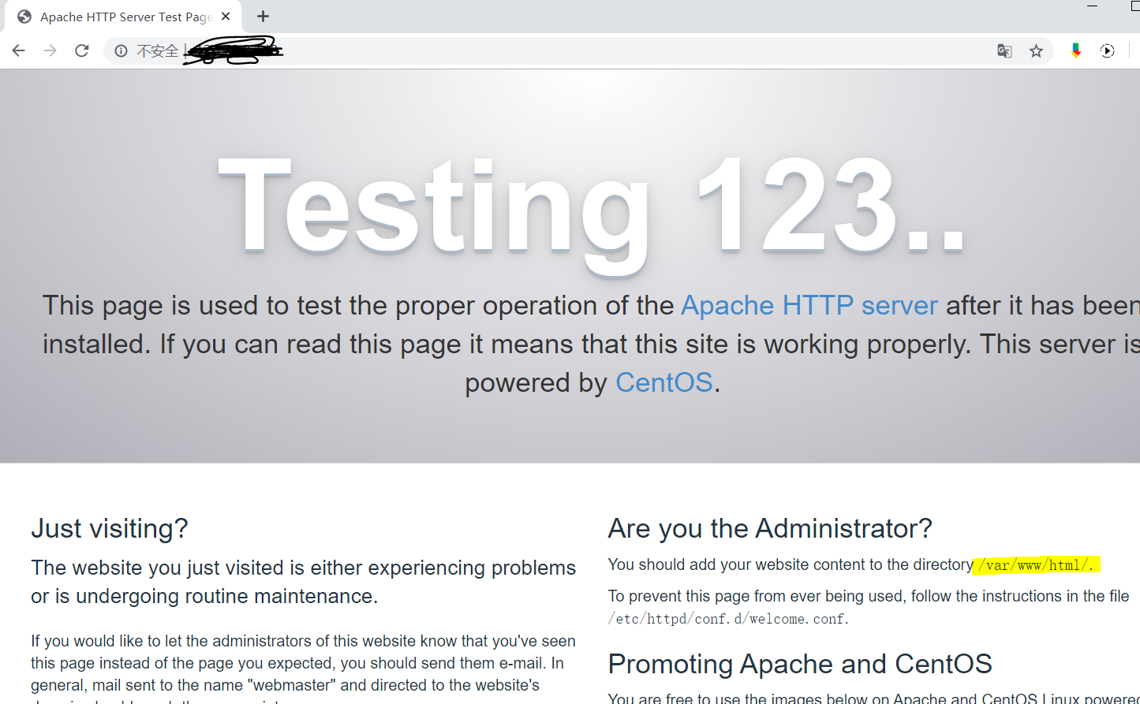Select the Apache HTTP Server Test Page tab
Image resolution: width=1140 pixels, height=704 pixels.
[122, 17]
